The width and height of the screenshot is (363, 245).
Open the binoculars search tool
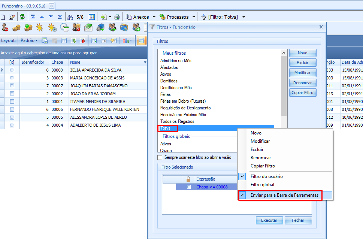point(70,17)
